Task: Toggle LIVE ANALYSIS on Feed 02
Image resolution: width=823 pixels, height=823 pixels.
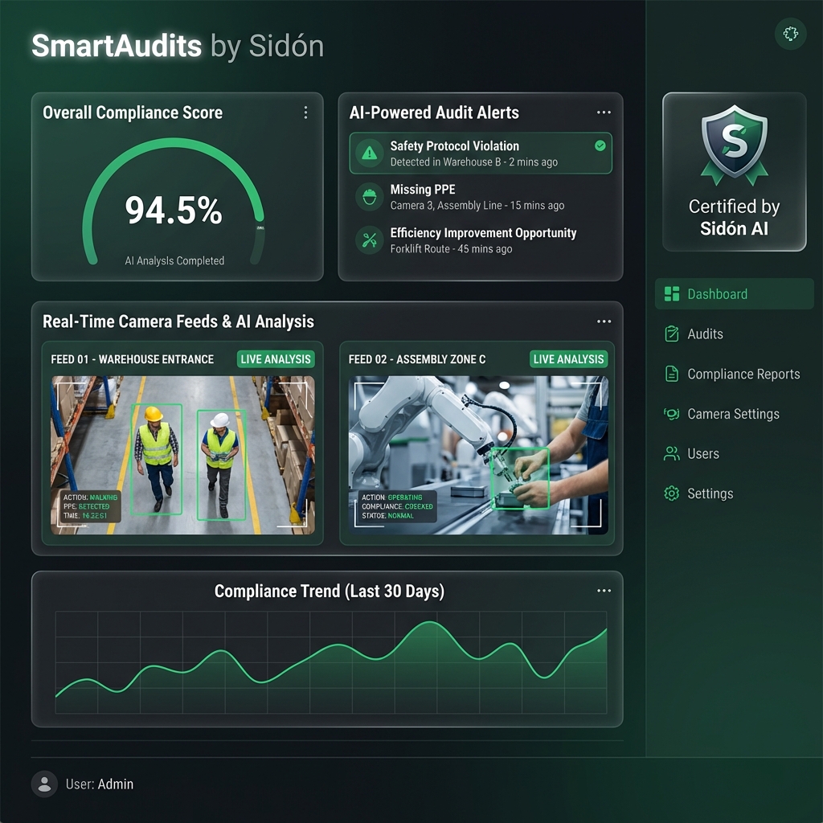Action: [569, 359]
